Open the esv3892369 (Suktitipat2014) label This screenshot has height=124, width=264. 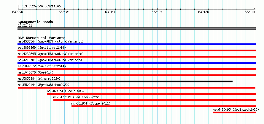(x=42, y=48)
